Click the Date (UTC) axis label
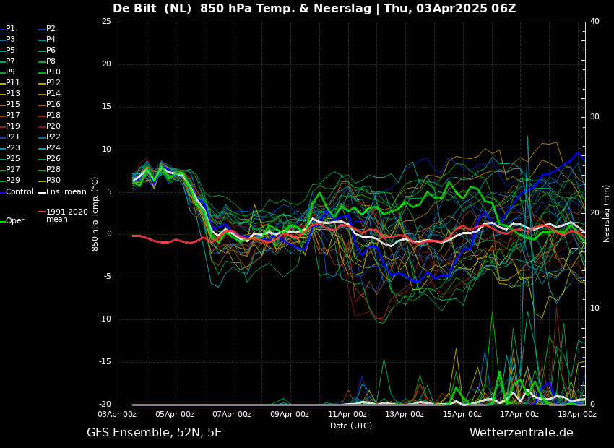 (351, 426)
